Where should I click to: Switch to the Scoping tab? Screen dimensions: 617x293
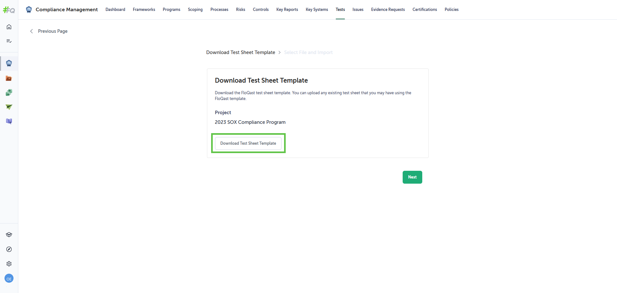coord(195,10)
